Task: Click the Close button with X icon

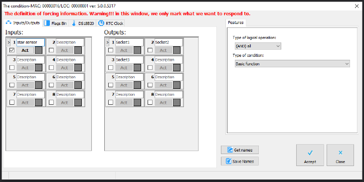Action: coord(341,155)
